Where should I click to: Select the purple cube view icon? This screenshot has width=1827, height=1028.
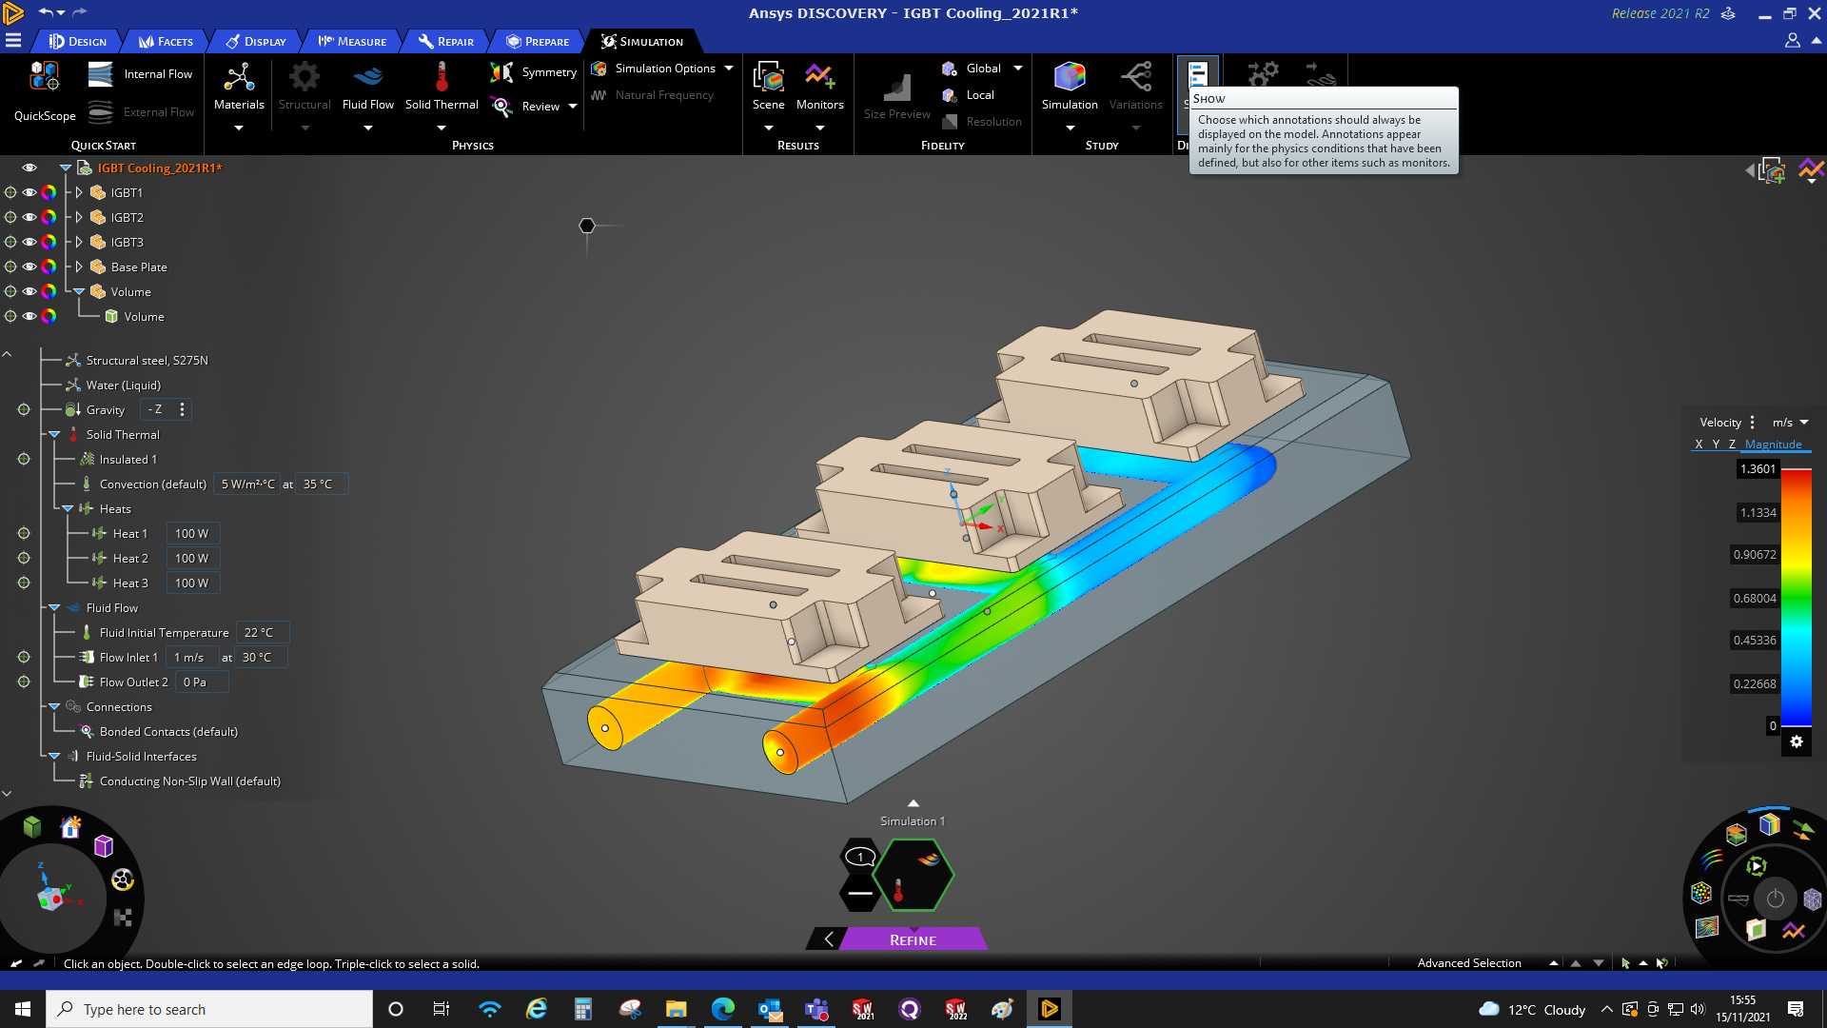tap(104, 845)
